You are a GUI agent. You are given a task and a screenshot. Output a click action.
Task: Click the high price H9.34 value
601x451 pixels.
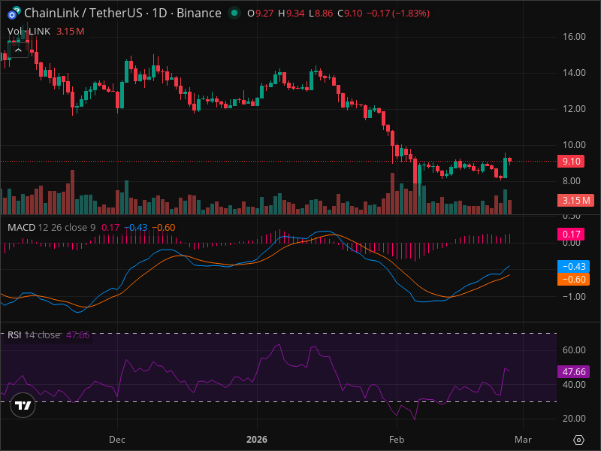291,14
